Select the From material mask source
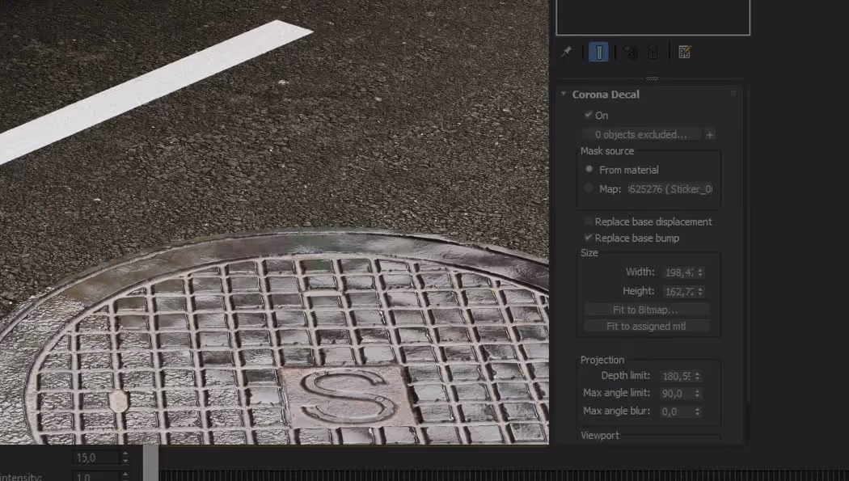Image resolution: width=849 pixels, height=481 pixels. (589, 170)
